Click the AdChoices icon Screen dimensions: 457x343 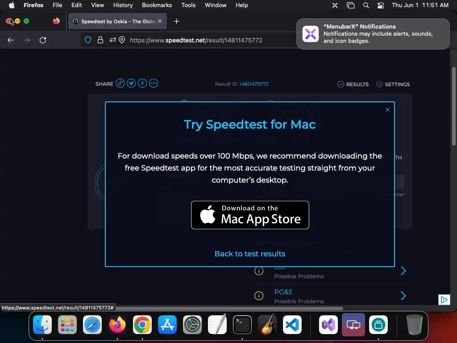pos(444,300)
